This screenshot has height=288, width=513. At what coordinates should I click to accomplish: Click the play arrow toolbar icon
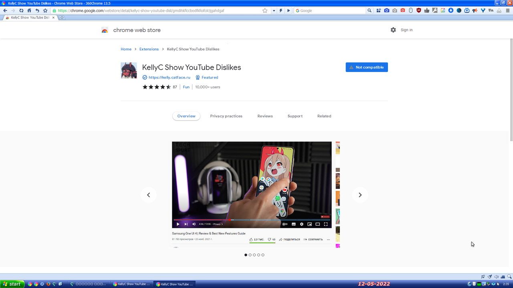coord(288,10)
